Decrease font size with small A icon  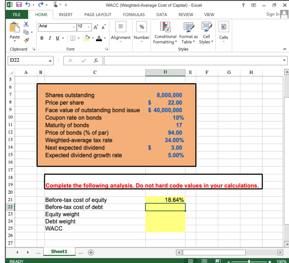(104, 27)
